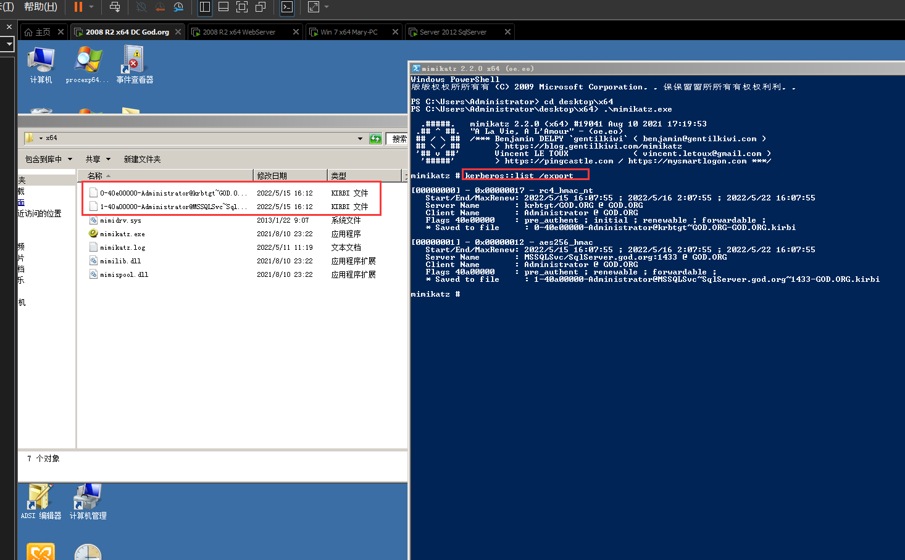This screenshot has width=905, height=560.
Task: Click the 7 个对象 status bar text
Action: click(x=43, y=458)
